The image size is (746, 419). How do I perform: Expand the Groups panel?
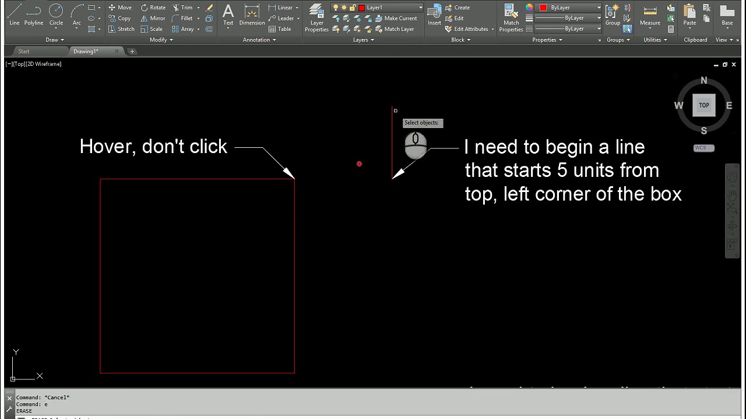[618, 40]
